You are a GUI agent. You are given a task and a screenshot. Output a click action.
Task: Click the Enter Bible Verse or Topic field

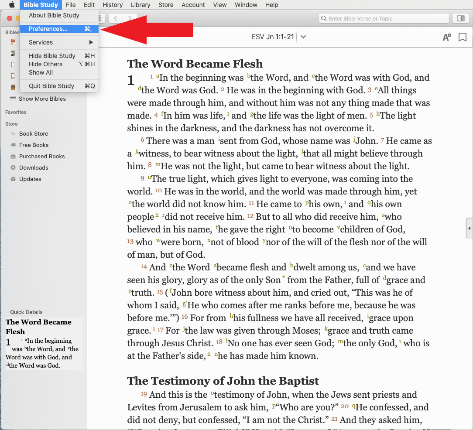click(384, 19)
